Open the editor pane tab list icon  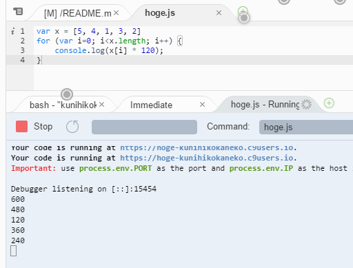tap(18, 11)
